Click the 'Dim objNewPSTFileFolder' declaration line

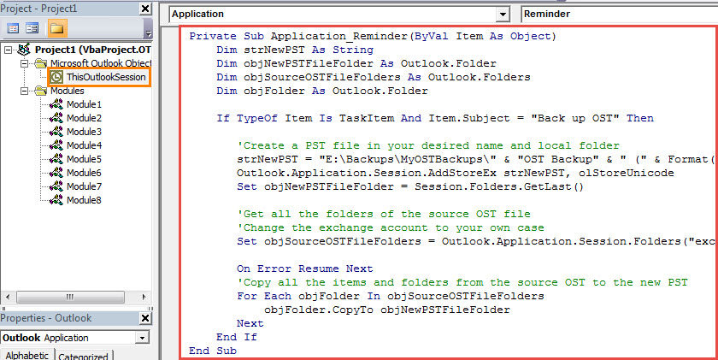[356, 63]
